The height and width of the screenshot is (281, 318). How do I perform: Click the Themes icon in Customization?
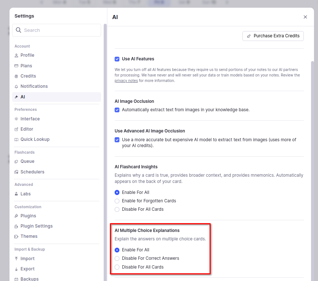click(16, 236)
